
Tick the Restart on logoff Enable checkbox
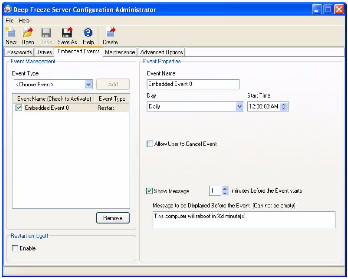(x=15, y=248)
